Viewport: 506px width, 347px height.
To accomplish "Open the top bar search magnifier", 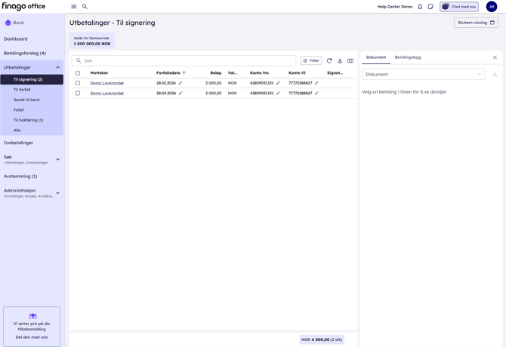I will 85,7.
